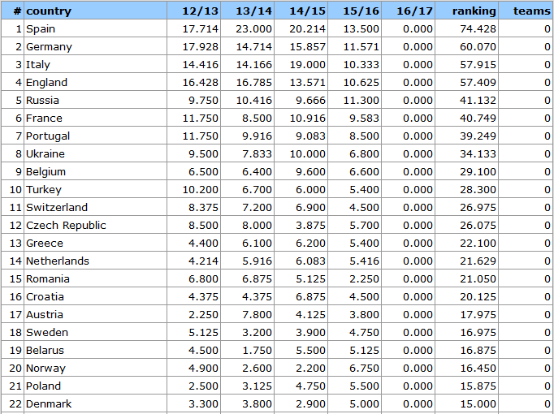Click the '16/17' column header

pos(409,11)
